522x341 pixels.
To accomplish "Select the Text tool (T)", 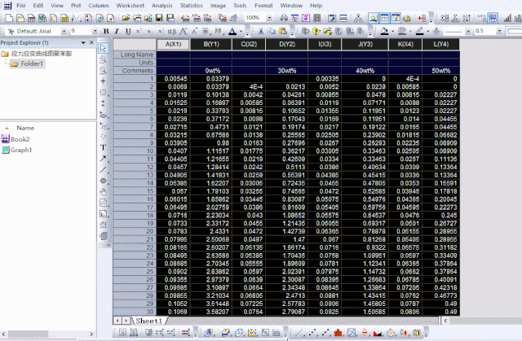I will click(104, 147).
